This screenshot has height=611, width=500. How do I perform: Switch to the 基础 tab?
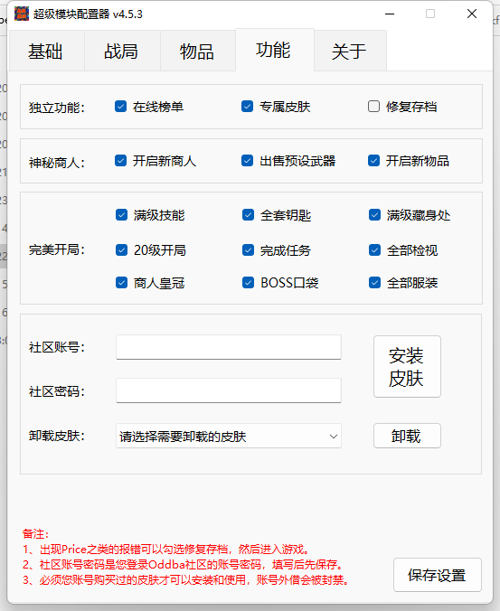coord(45,51)
